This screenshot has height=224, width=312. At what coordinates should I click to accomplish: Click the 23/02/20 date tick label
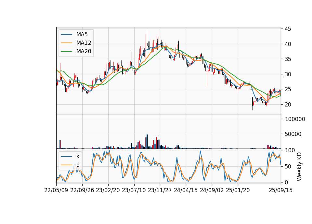click(108, 190)
